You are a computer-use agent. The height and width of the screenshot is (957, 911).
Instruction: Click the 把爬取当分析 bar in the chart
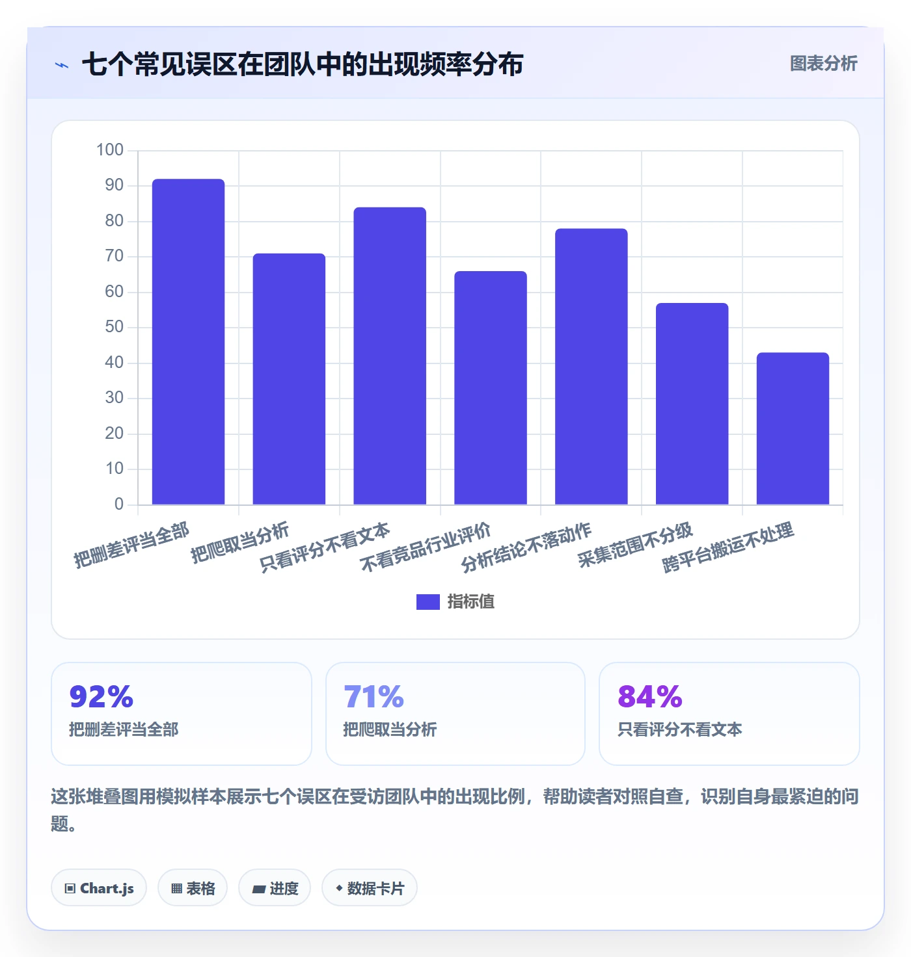point(289,379)
